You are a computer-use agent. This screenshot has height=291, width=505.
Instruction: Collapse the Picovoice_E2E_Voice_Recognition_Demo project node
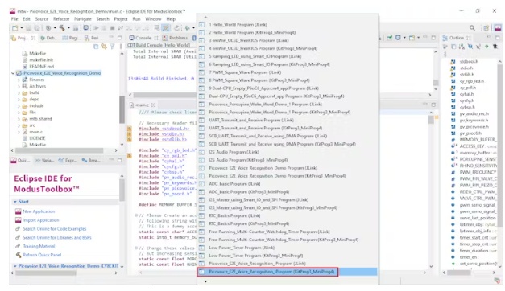(13, 73)
